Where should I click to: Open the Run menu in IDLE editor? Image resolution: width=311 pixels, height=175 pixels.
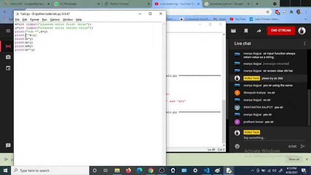point(44,19)
